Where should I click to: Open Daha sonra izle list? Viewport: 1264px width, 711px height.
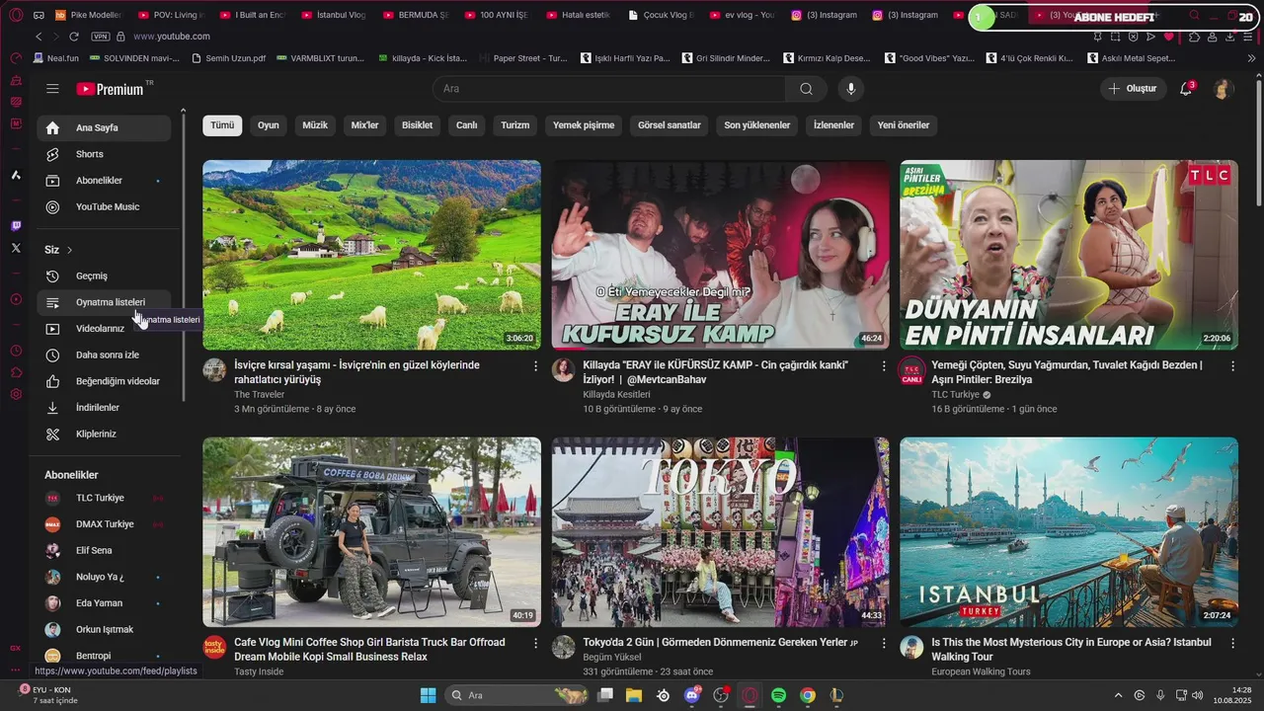click(103, 355)
